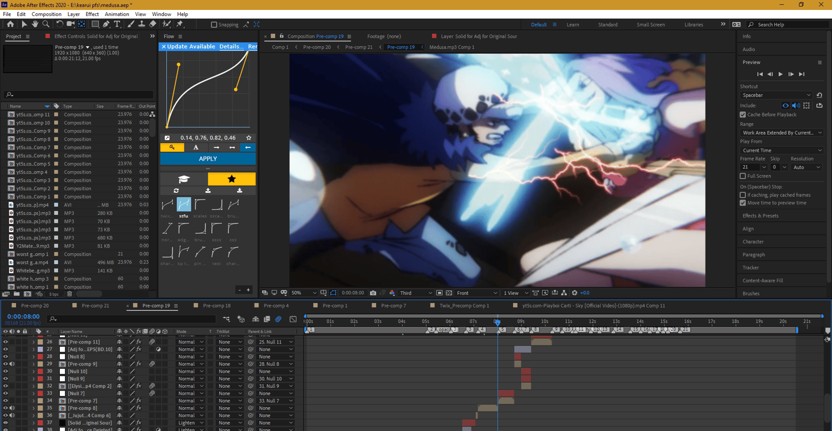Viewport: 832px width, 431px height.
Task: Open the Effect menu
Action: click(x=92, y=14)
